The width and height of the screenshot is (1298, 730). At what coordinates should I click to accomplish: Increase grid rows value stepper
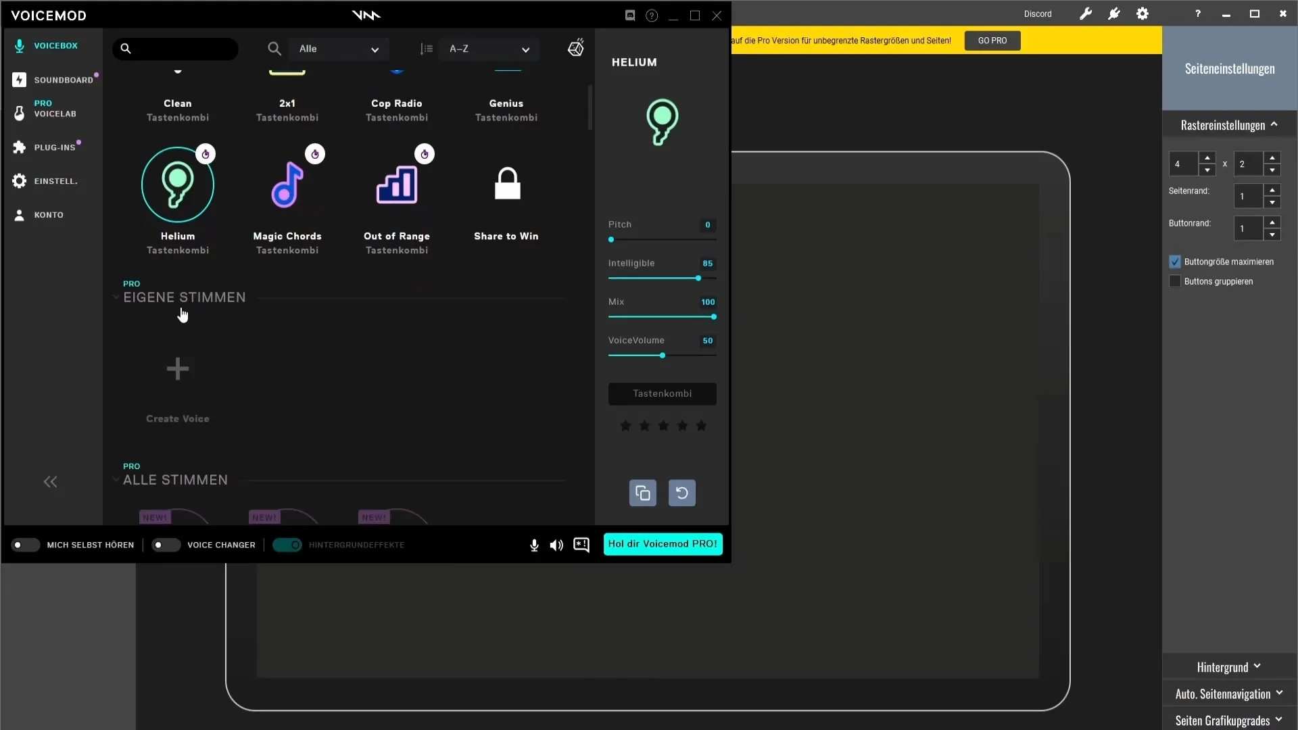pyautogui.click(x=1272, y=157)
